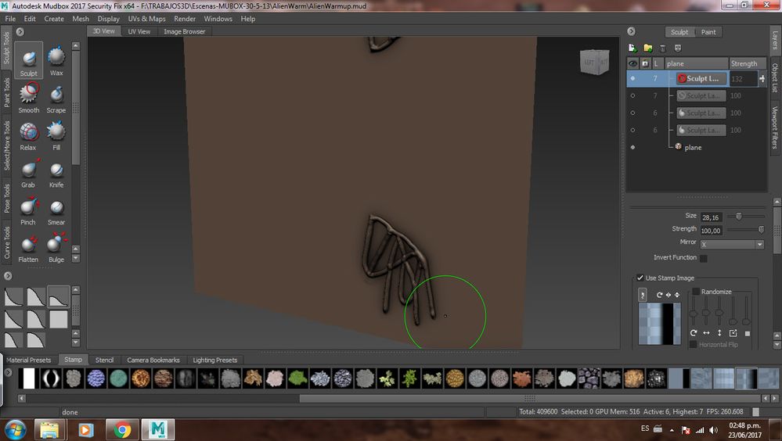Open Windows Start menu
Screen dimensions: 782x441
(x=15, y=429)
